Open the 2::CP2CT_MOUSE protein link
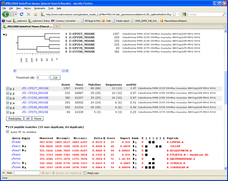 point(35,88)
